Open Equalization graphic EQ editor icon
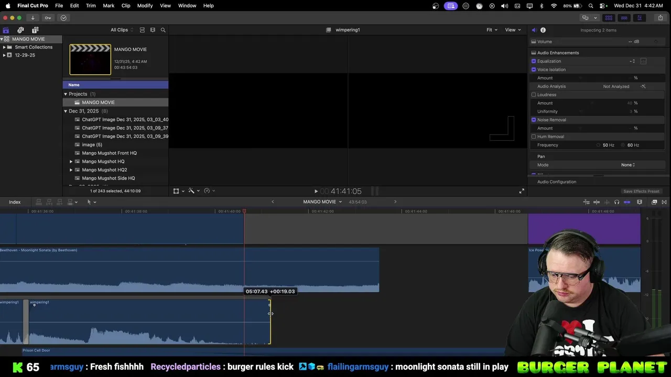Viewport: 671px width, 377px height. tap(643, 61)
